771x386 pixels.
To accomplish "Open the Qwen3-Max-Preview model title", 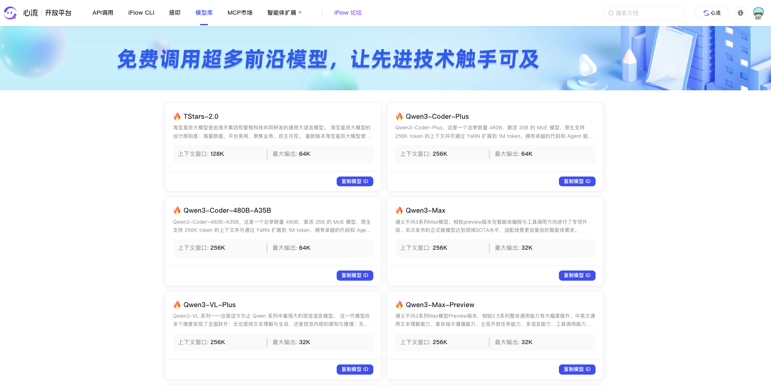I will coord(440,305).
